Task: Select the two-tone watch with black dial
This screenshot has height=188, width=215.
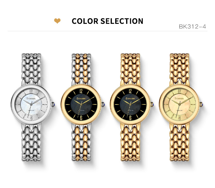Action: (x=81, y=107)
